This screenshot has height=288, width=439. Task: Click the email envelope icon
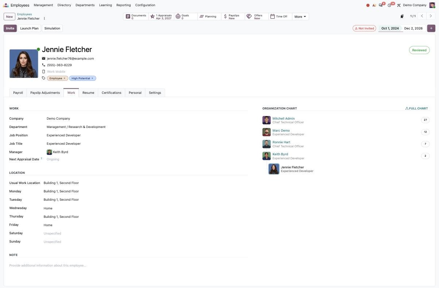44,59
